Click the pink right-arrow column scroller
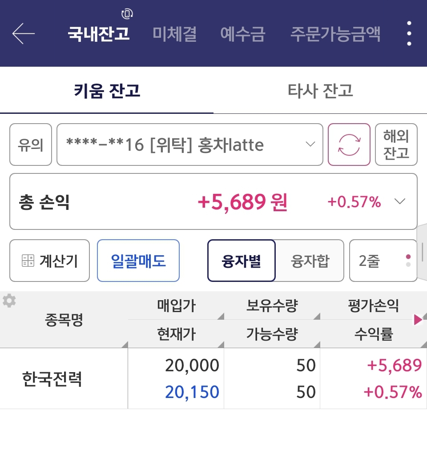Screen dimensions: 427x454 418,319
